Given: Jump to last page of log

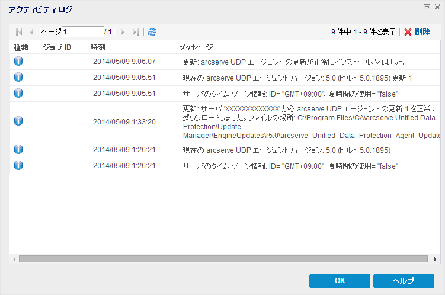Looking at the screenshot, I should 136,32.
